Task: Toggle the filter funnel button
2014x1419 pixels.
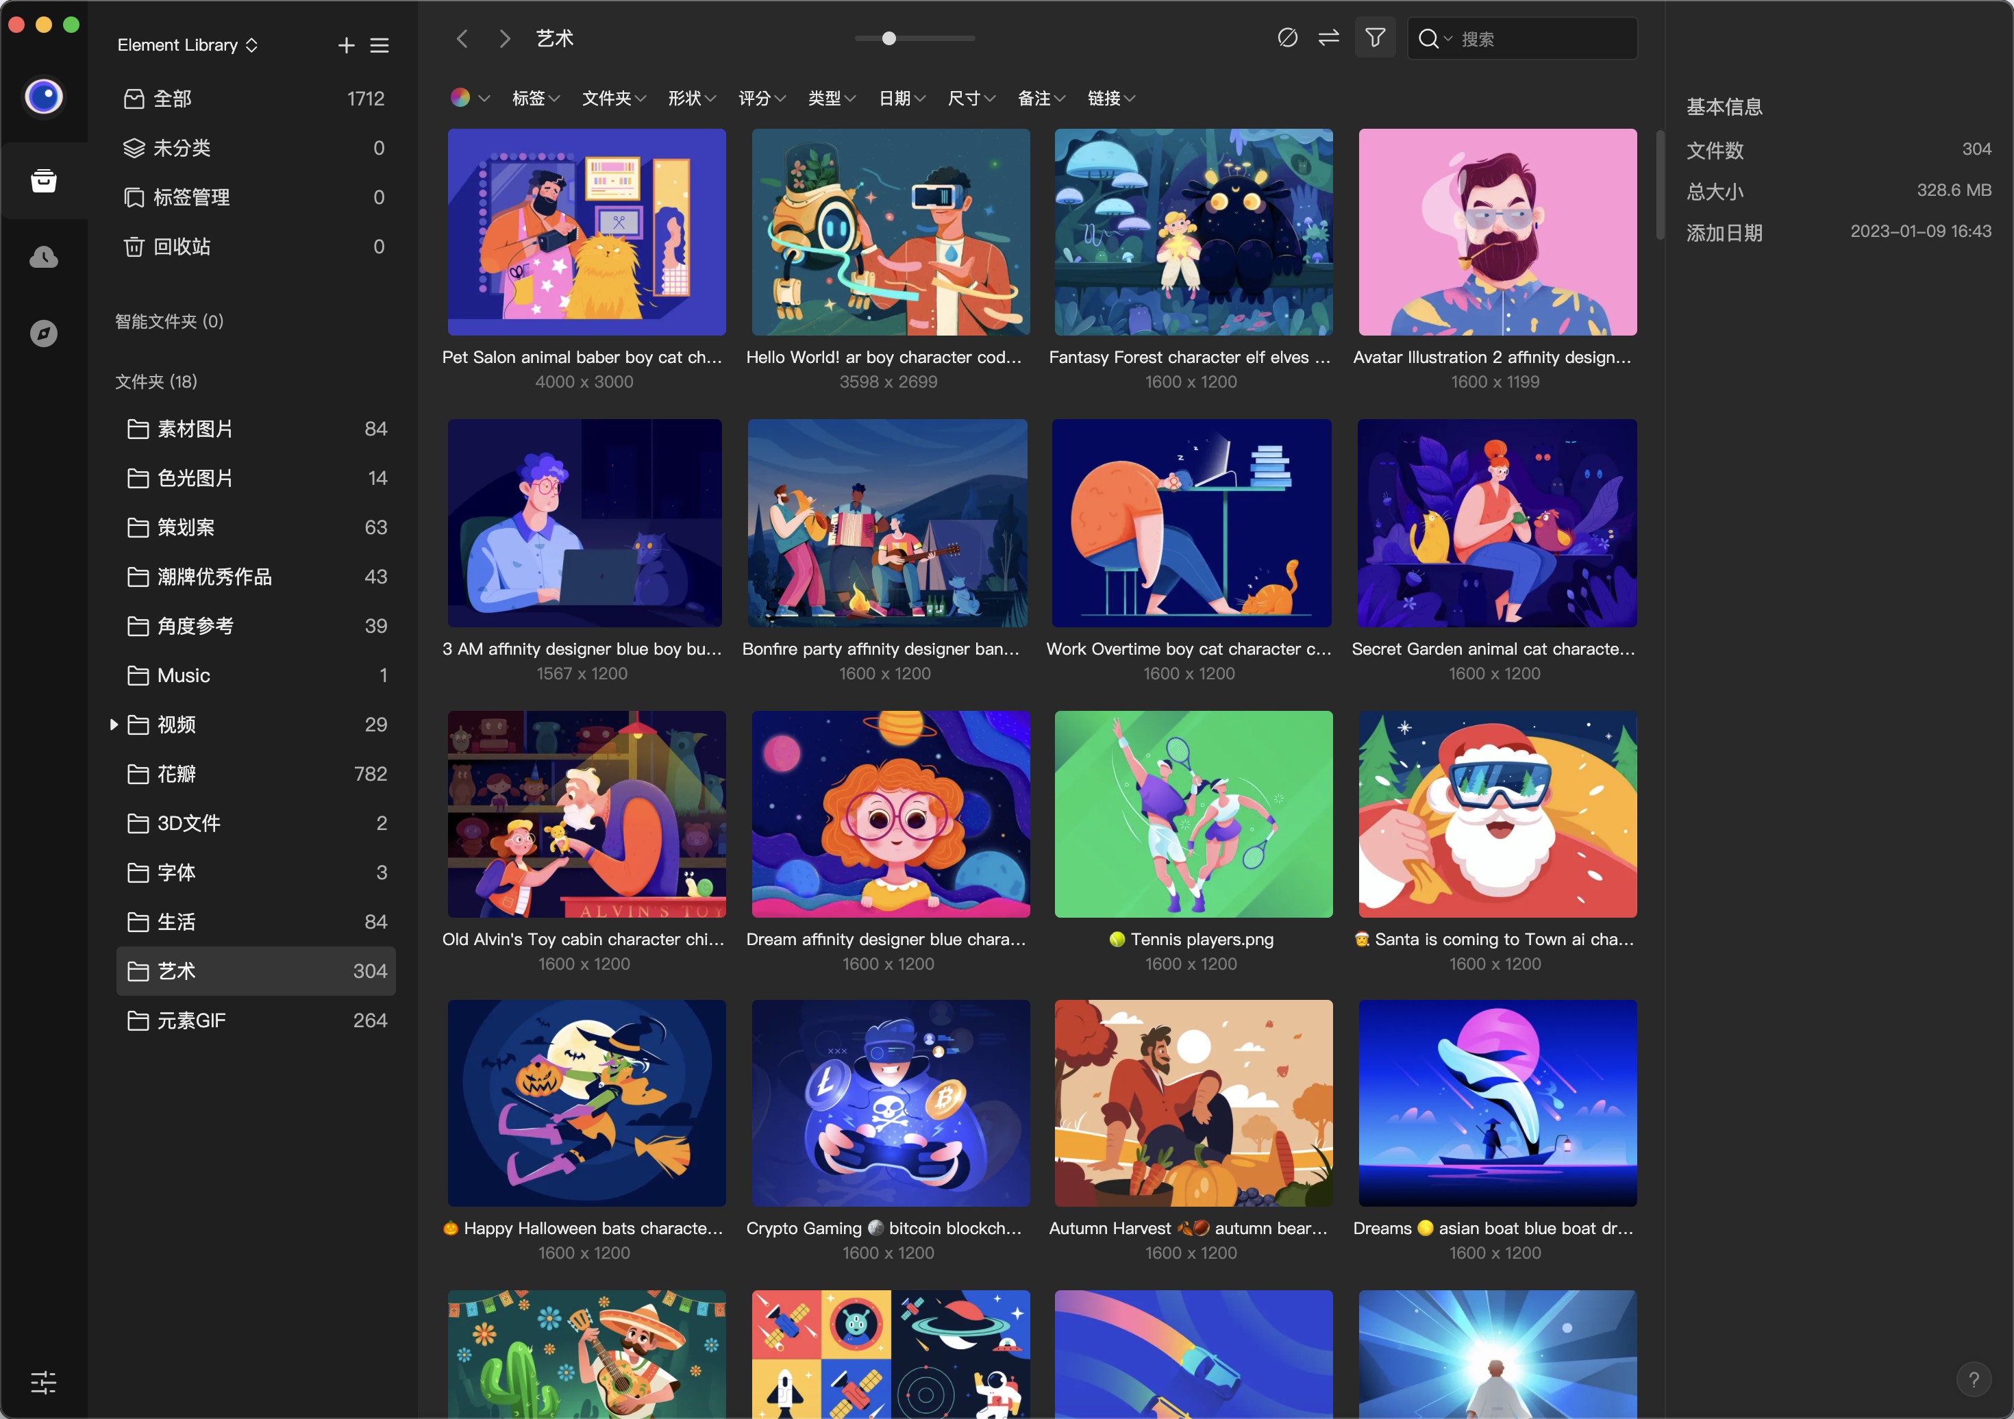Action: coord(1375,38)
